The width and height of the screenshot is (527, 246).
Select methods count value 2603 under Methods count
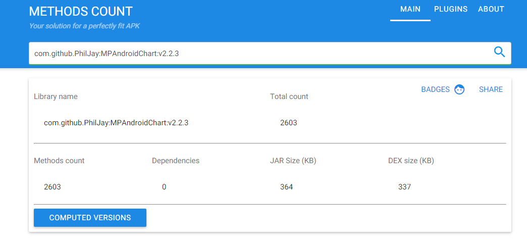[52, 187]
